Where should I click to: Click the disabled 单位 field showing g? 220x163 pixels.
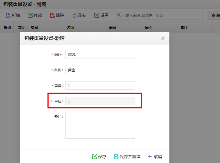100,101
